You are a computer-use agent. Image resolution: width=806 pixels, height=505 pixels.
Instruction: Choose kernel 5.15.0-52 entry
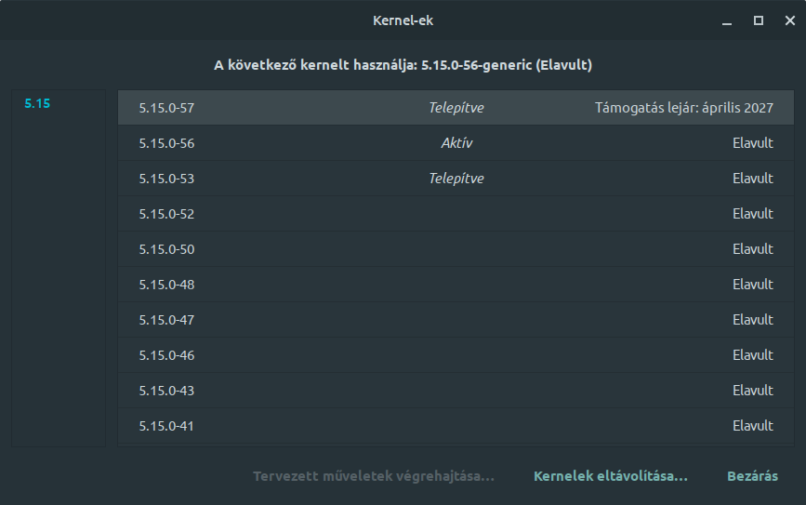click(456, 214)
